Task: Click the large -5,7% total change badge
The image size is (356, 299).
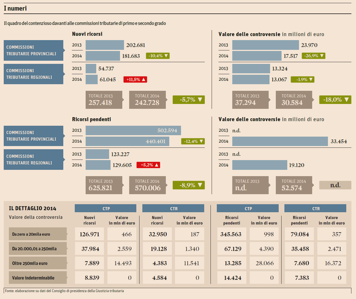Action: click(x=188, y=100)
